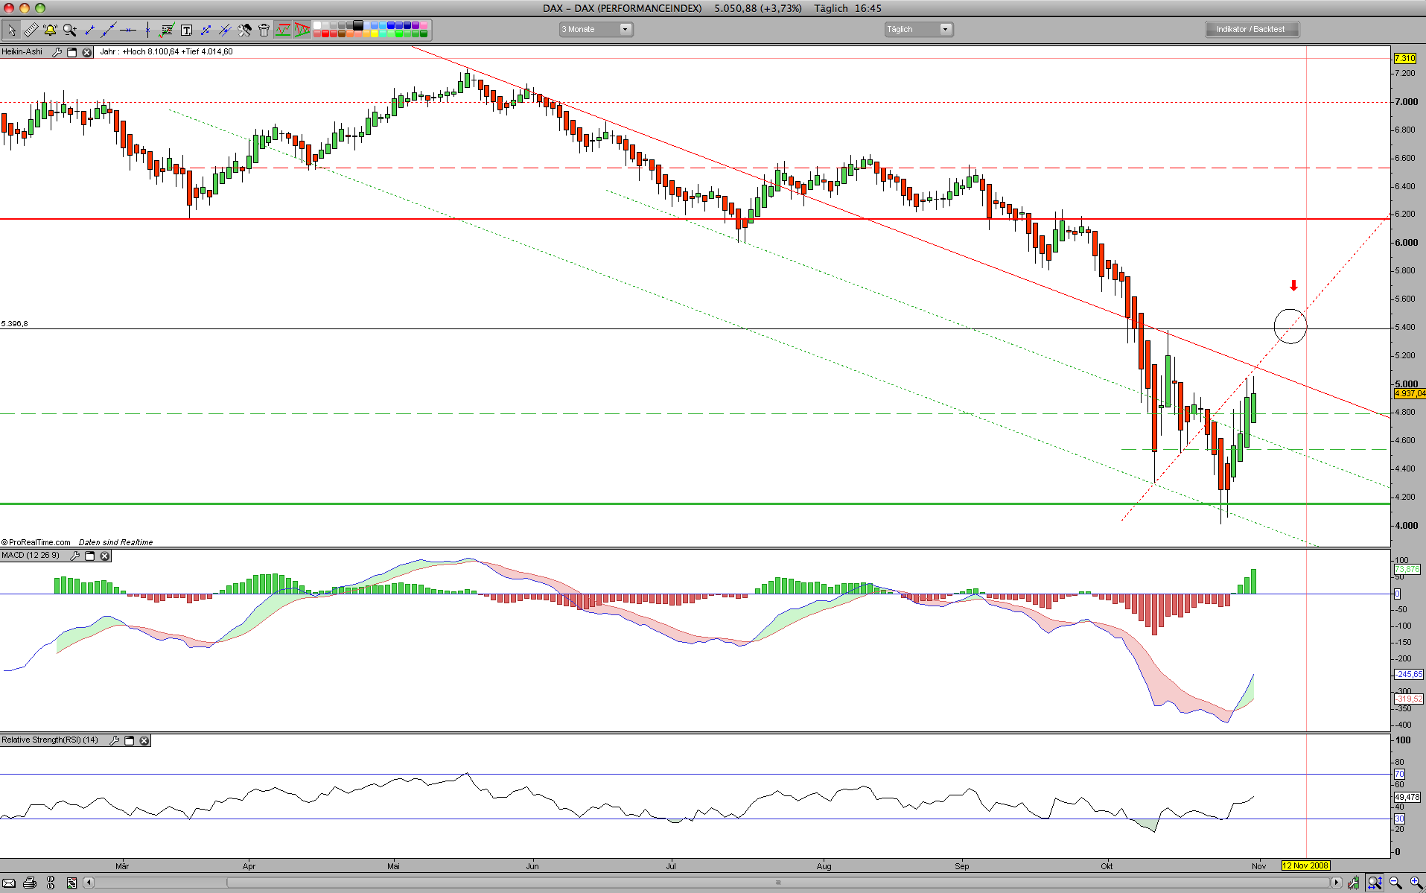Close the Relative Strength RSI panel

144,740
